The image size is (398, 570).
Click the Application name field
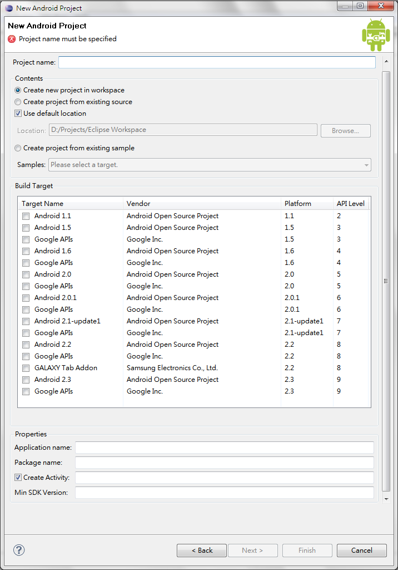click(225, 448)
